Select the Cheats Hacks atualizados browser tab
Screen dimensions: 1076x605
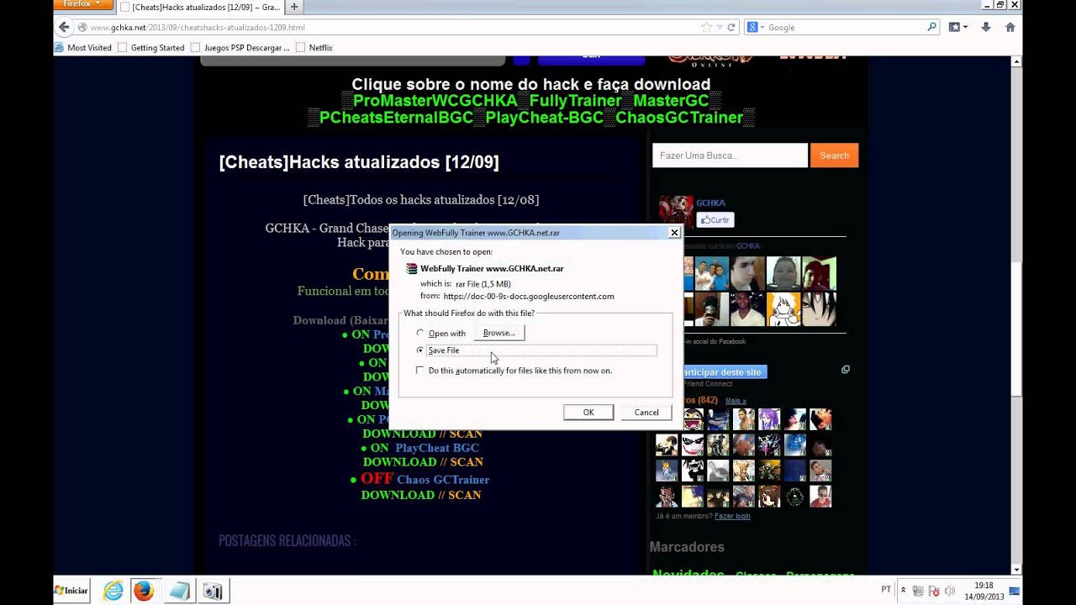coord(199,7)
